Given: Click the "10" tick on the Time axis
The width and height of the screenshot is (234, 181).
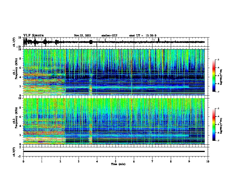Looking at the screenshot, I should pos(208,161).
